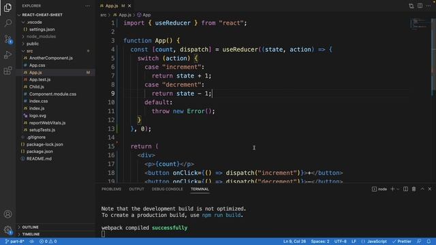Maximize the terminal panel size

pyautogui.click(x=422, y=189)
